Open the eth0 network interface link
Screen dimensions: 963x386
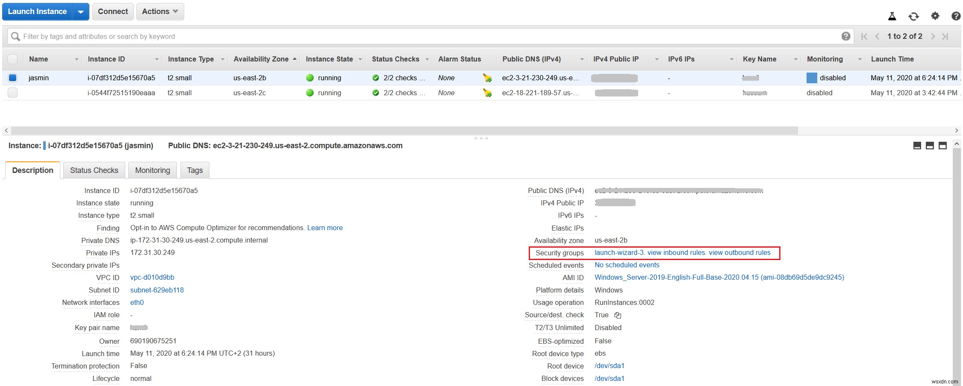137,303
